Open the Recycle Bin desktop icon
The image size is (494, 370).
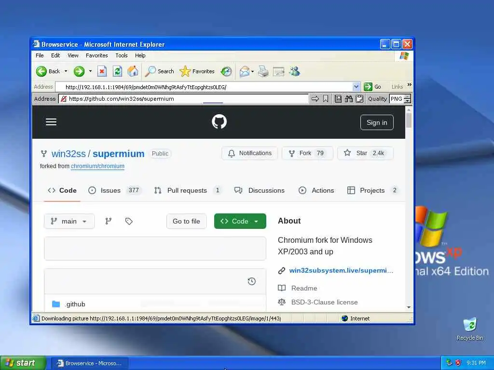(470, 329)
